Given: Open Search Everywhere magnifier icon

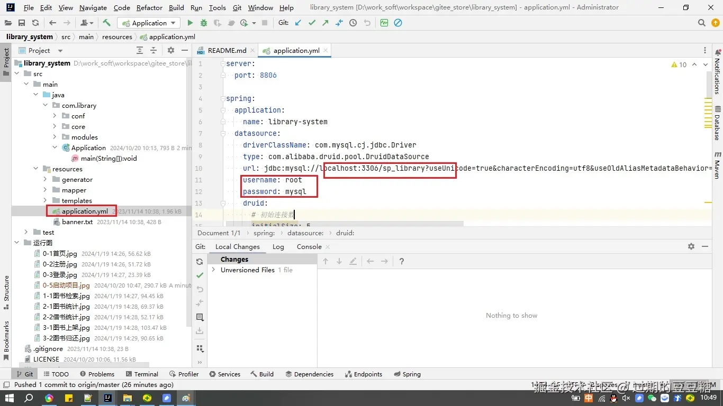Looking at the screenshot, I should click(x=702, y=23).
